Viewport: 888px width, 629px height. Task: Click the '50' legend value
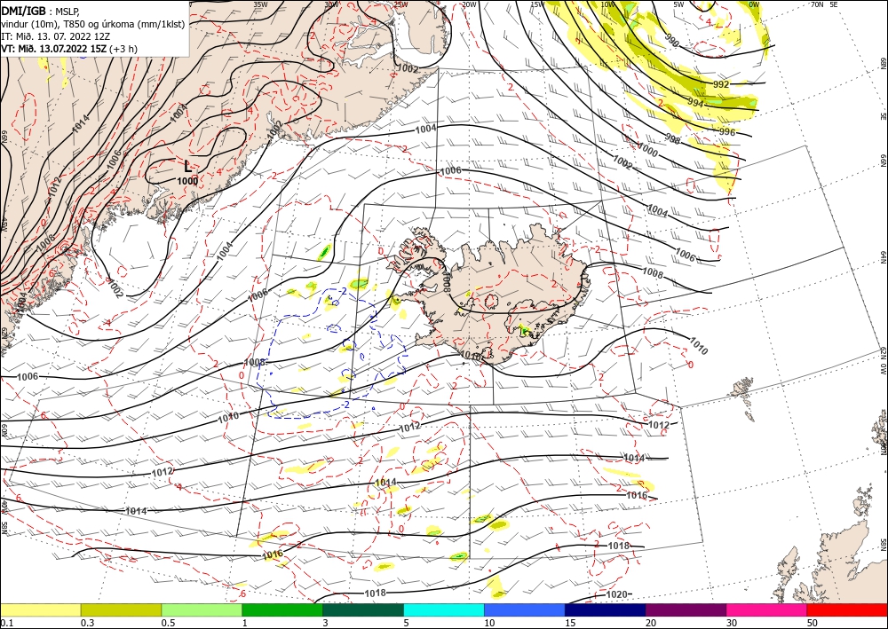813,623
